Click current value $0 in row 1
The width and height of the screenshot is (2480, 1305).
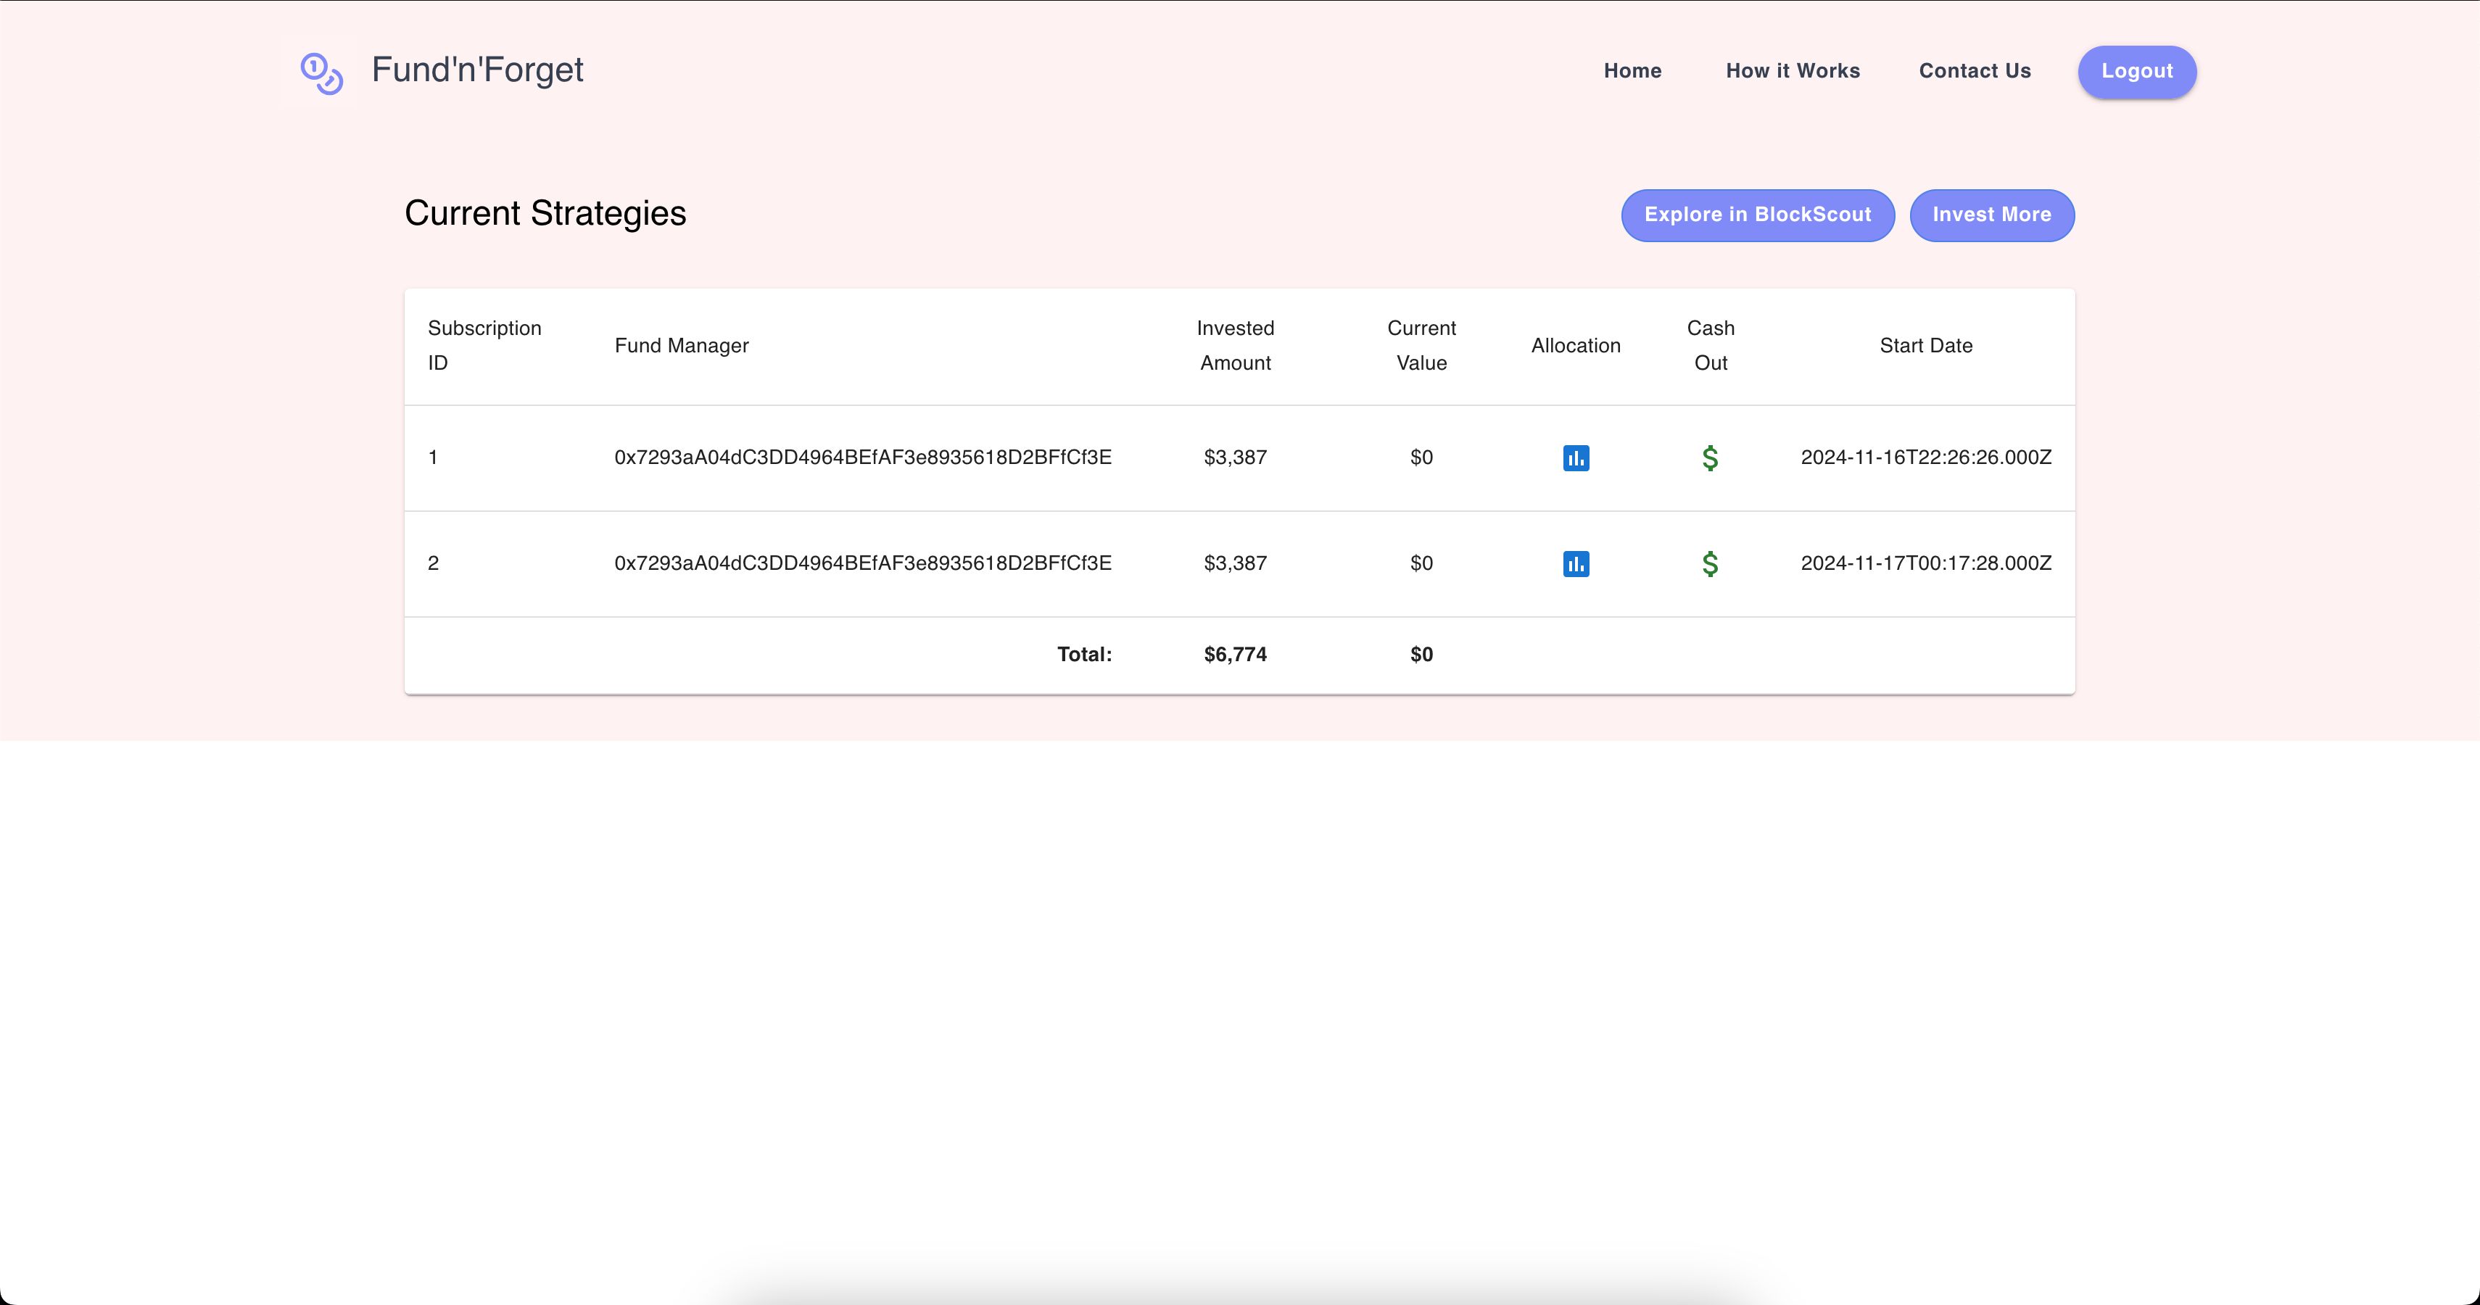1421,457
